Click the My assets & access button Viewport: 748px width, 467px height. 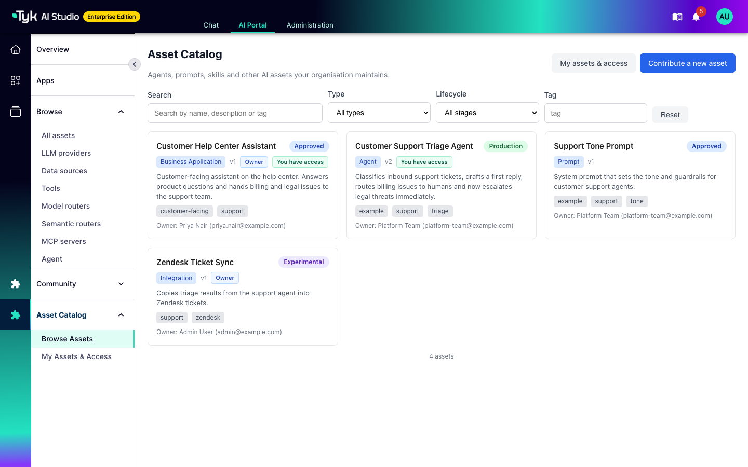pyautogui.click(x=594, y=63)
